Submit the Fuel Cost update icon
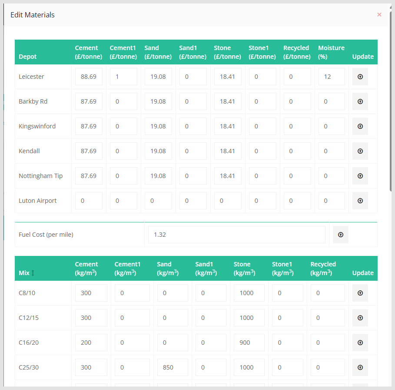Image resolution: width=395 pixels, height=390 pixels. coord(340,235)
